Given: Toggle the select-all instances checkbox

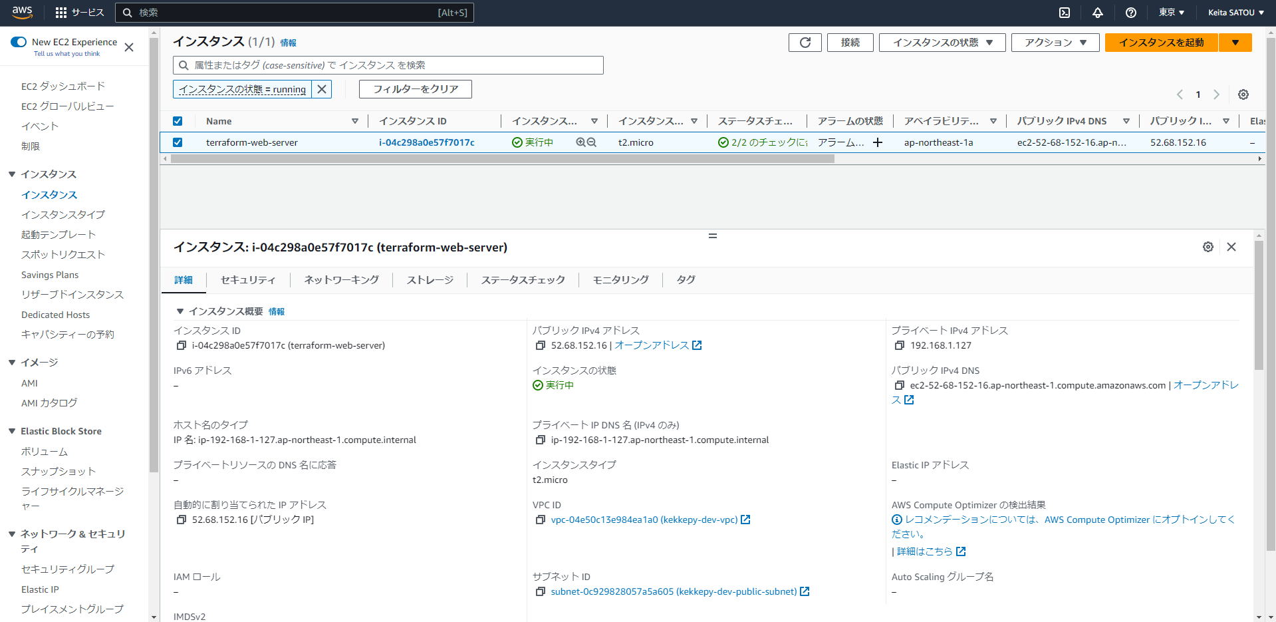Looking at the screenshot, I should coord(178,121).
